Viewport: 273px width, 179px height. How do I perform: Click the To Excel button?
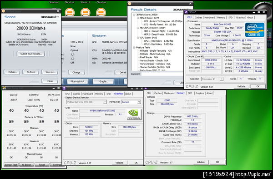tap(31, 72)
